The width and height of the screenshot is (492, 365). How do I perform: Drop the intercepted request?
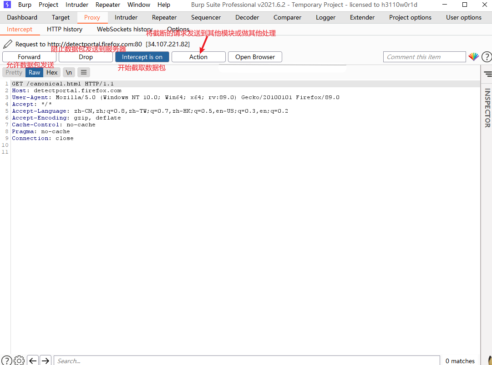pos(85,56)
